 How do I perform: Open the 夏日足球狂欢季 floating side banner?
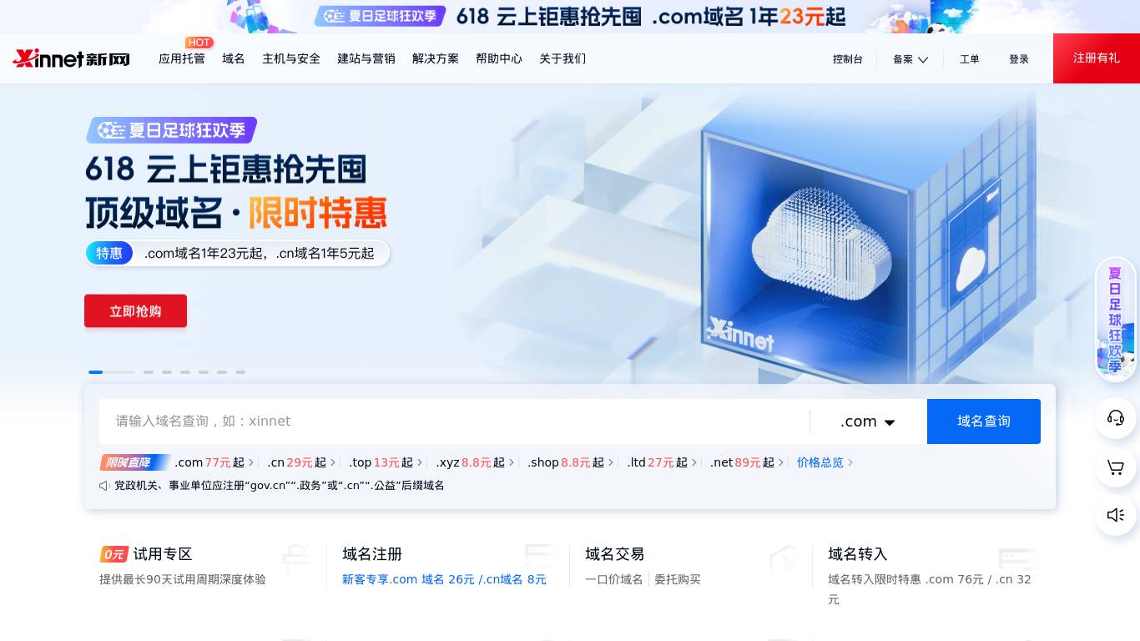1116,319
